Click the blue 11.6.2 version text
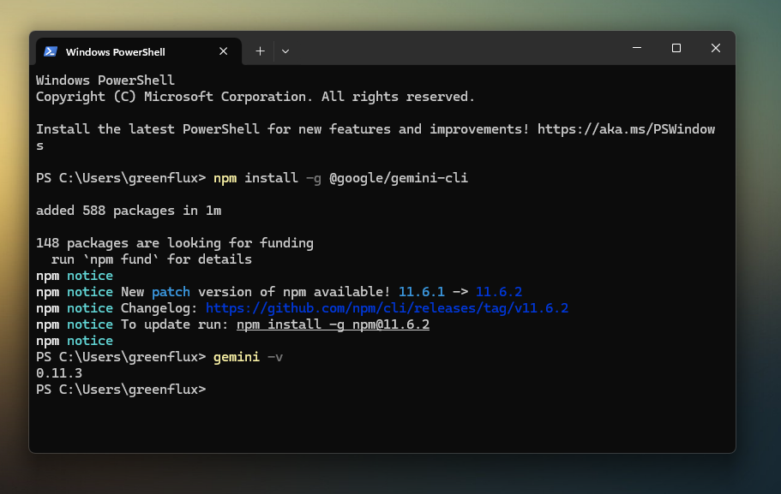This screenshot has width=781, height=494. pyautogui.click(x=499, y=292)
